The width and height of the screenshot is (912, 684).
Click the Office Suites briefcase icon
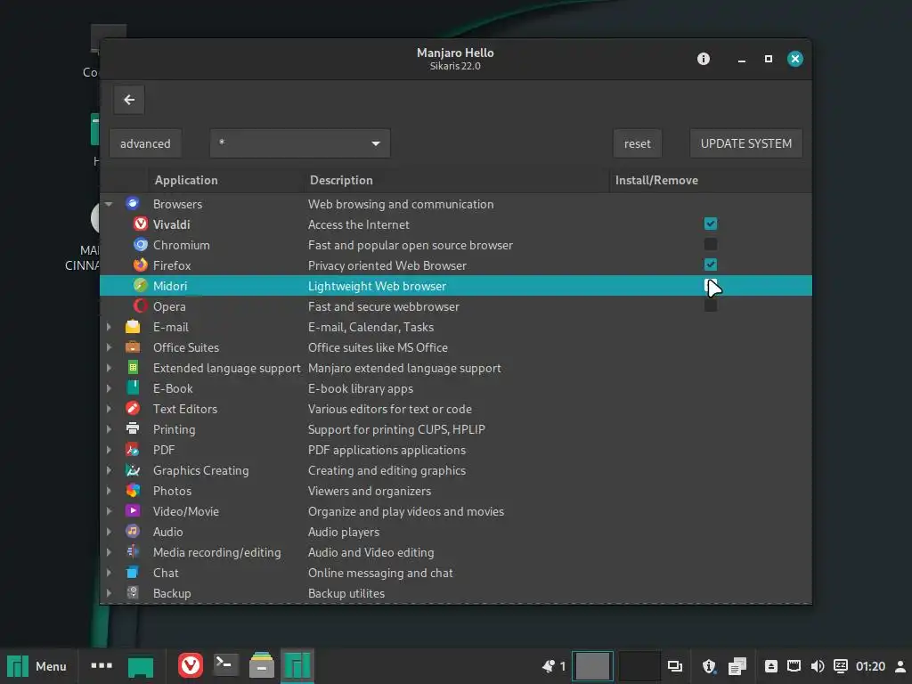tap(133, 347)
